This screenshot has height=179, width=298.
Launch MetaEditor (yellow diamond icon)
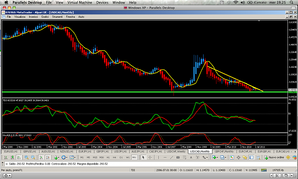[288, 158]
